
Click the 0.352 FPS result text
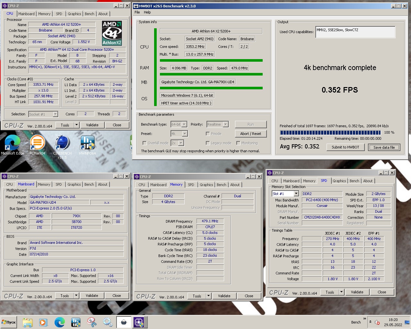point(340,90)
